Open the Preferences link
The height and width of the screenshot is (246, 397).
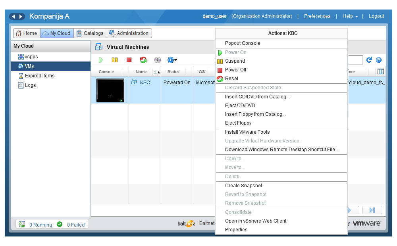(x=317, y=16)
